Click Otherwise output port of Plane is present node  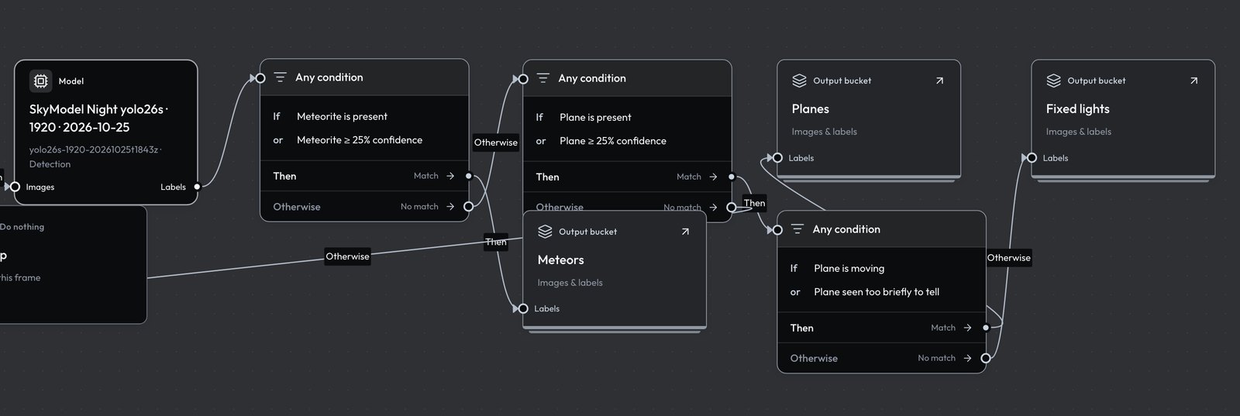click(x=731, y=208)
